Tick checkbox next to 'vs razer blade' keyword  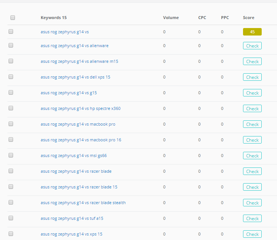click(11, 171)
